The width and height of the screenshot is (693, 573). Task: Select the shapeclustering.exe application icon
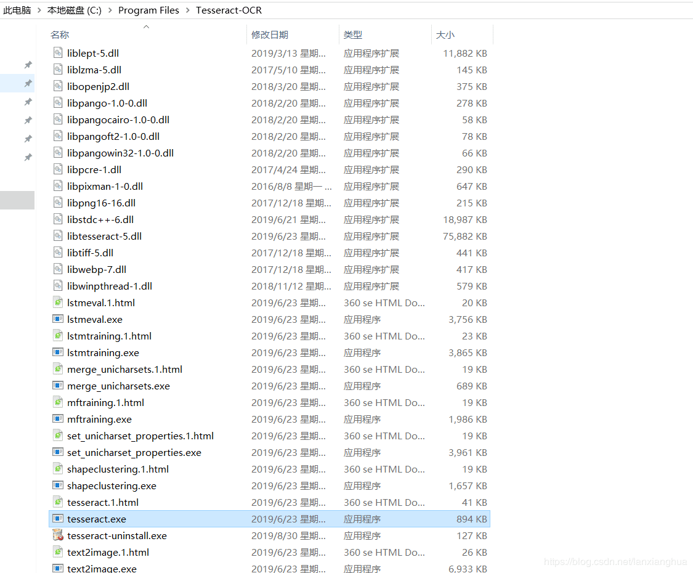58,486
